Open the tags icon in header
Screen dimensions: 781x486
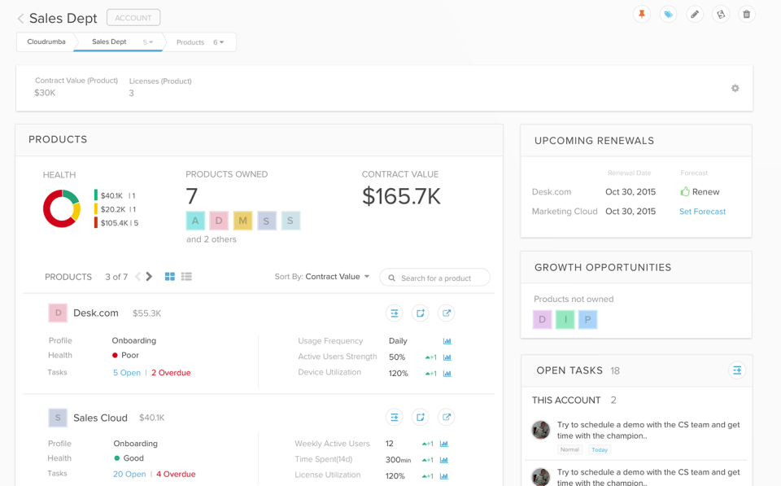(669, 14)
